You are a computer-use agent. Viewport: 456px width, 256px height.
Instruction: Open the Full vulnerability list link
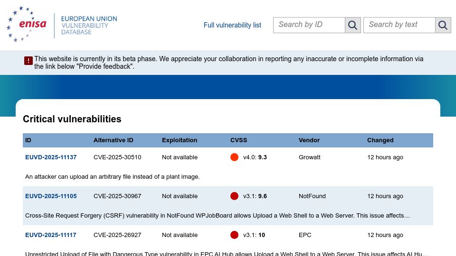[232, 25]
